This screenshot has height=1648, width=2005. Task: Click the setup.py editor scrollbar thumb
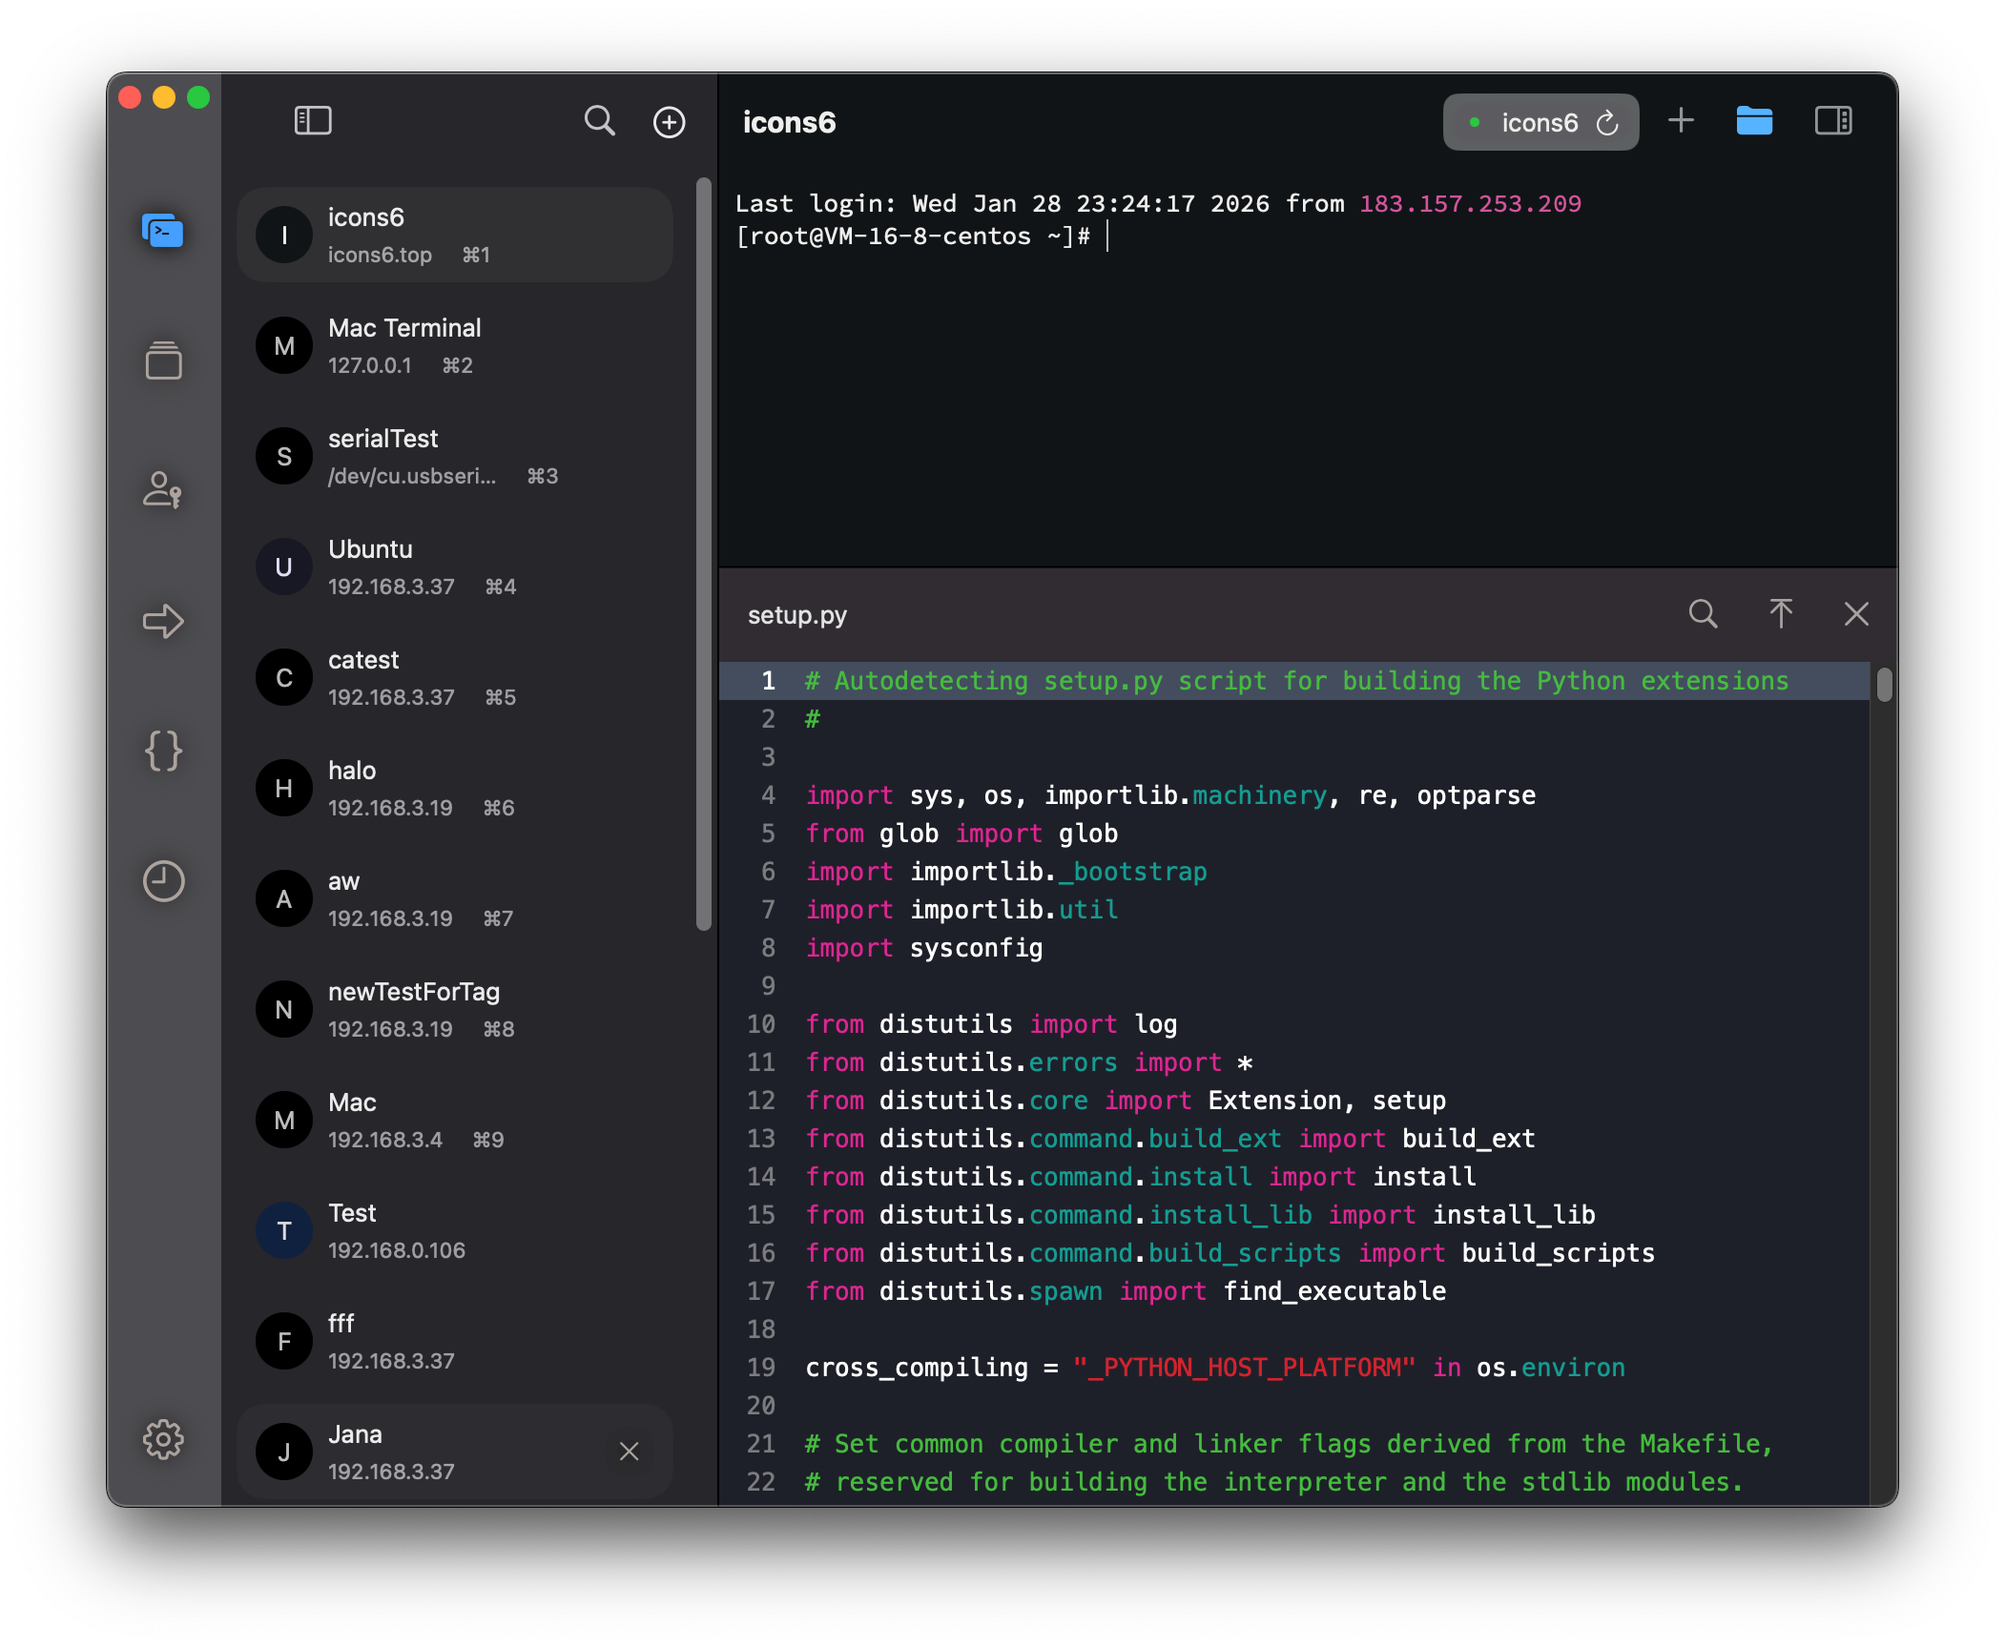(1884, 685)
